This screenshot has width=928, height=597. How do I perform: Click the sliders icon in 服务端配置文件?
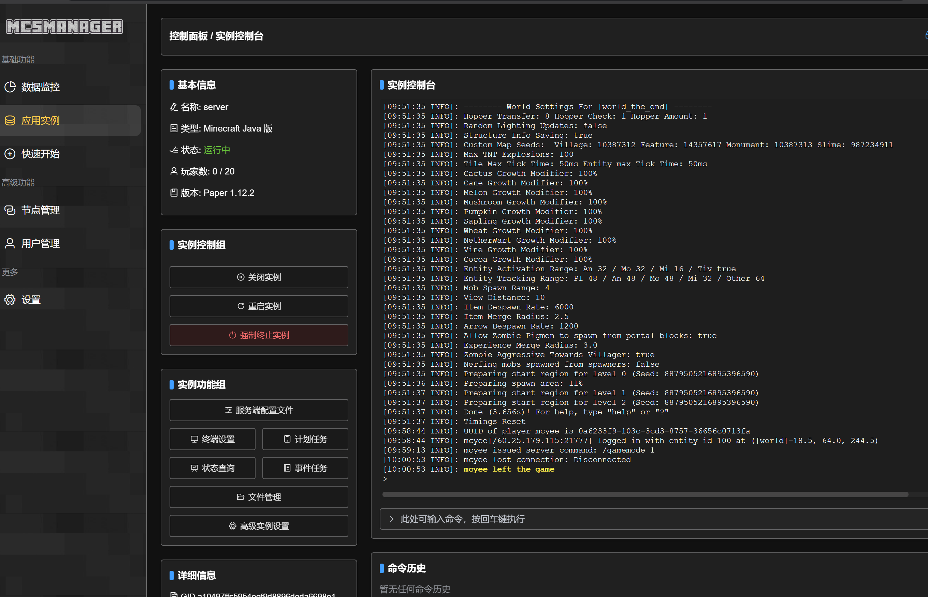coord(229,410)
